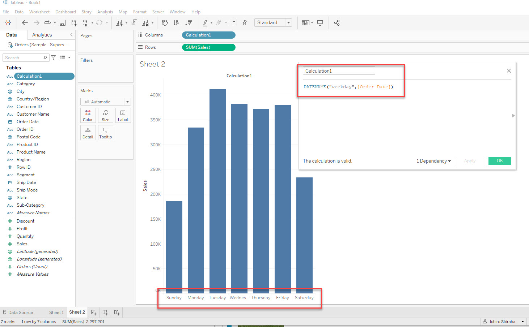Expand the 1 Dependency dropdown

433,161
